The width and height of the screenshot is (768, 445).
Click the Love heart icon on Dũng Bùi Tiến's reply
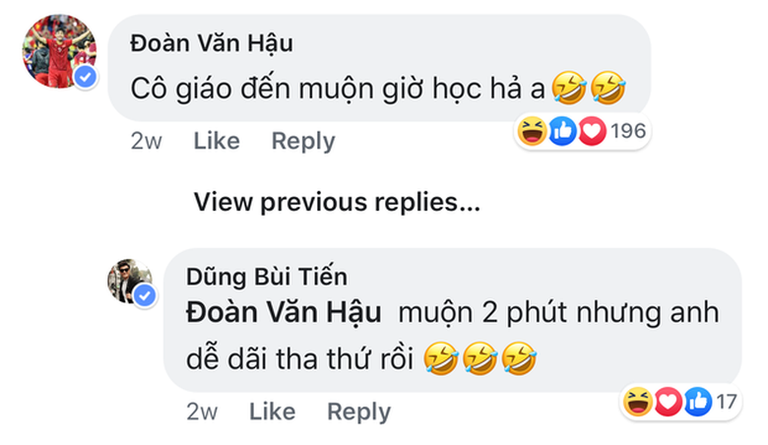pos(670,401)
